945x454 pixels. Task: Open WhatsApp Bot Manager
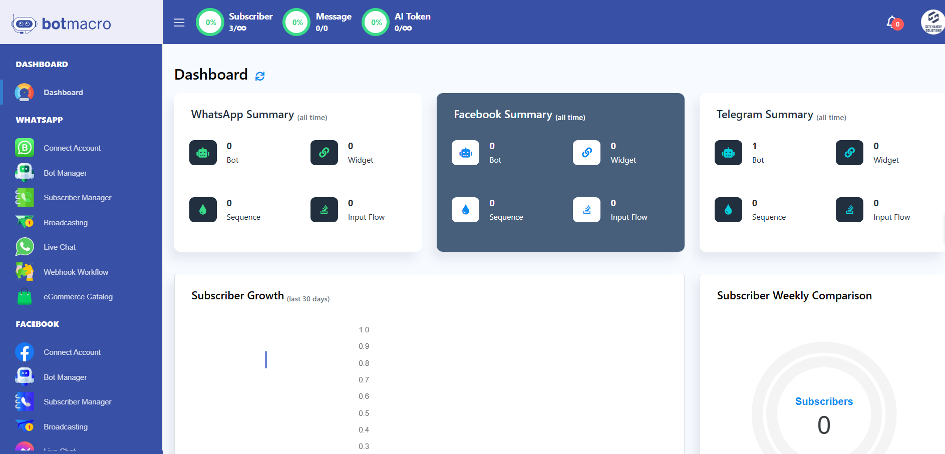pyautogui.click(x=65, y=173)
